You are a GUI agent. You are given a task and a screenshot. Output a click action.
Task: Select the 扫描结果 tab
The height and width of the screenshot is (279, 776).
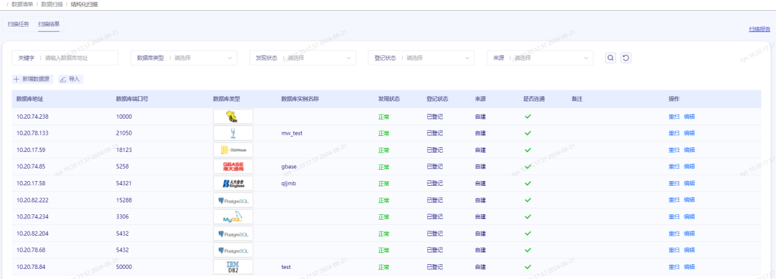click(49, 24)
